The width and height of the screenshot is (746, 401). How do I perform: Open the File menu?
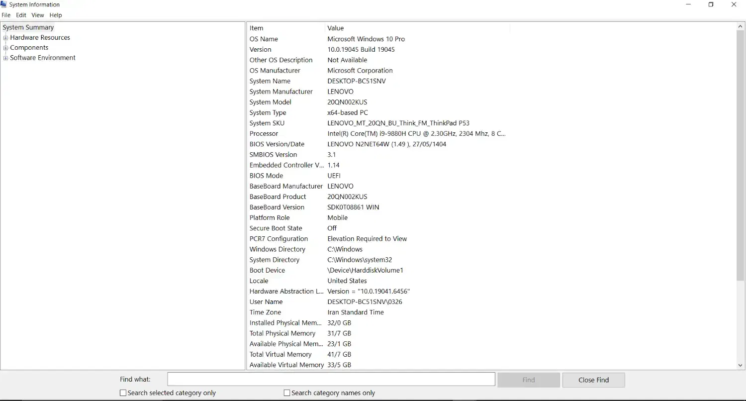[x=6, y=15]
